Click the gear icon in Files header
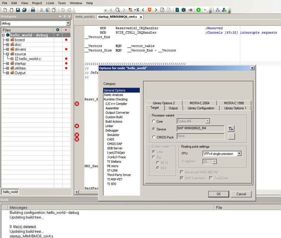Screen dimensions: 281x238 (58, 30)
